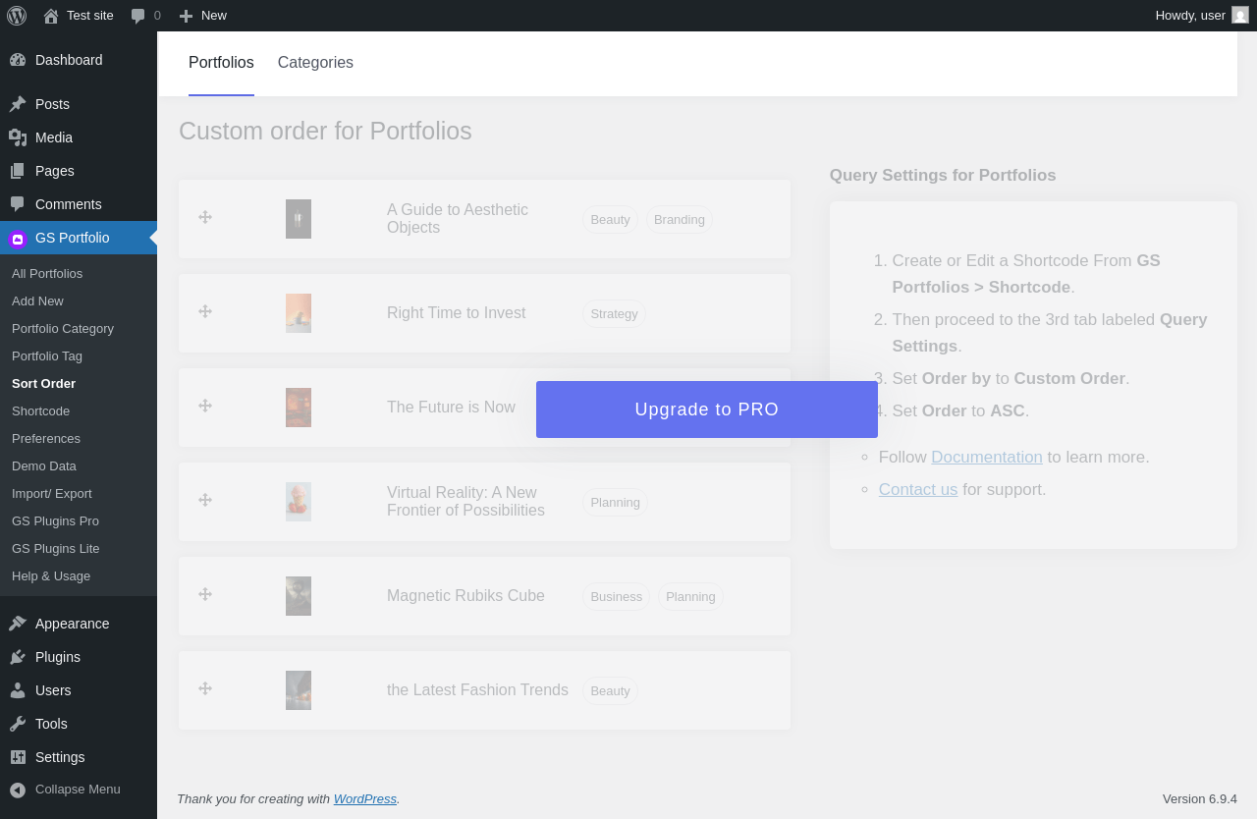Screen dimensions: 1257x819
Task: Click the comments bubble icon in admin bar
Action: (x=138, y=16)
